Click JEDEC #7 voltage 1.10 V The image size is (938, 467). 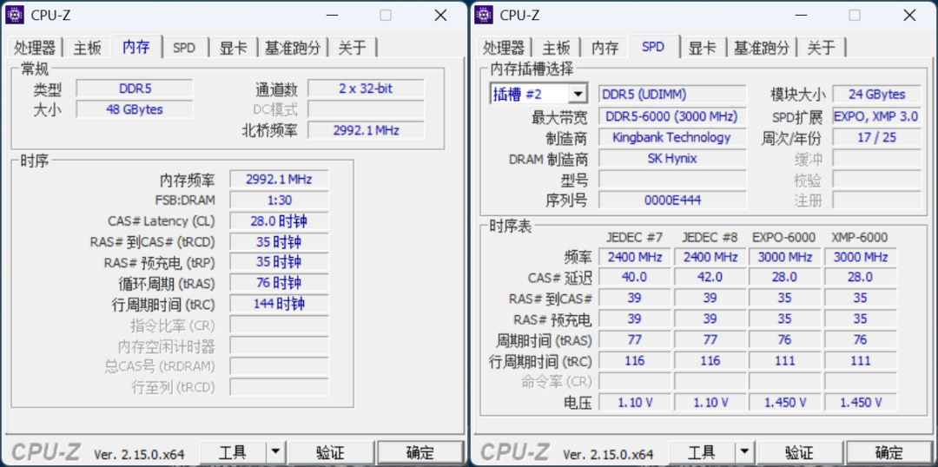[635, 403]
